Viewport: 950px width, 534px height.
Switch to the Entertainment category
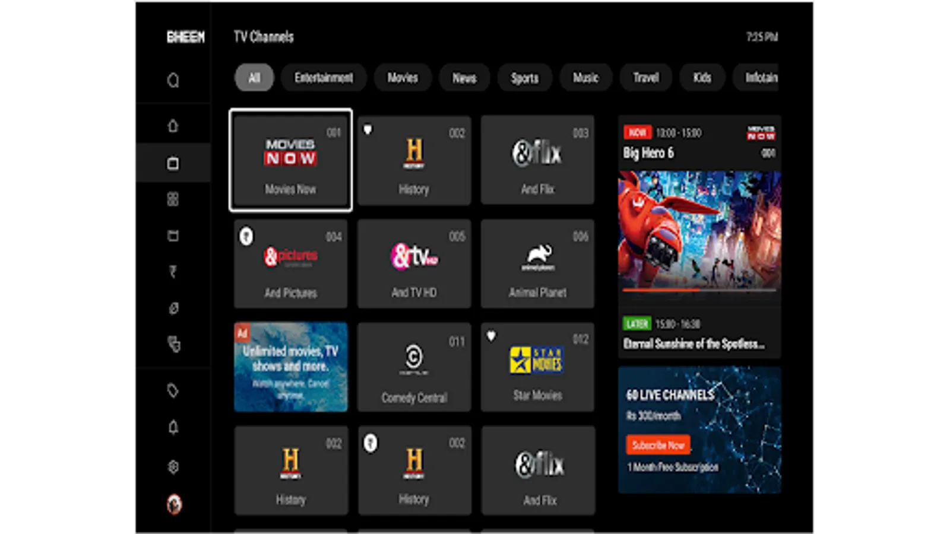pyautogui.click(x=324, y=78)
